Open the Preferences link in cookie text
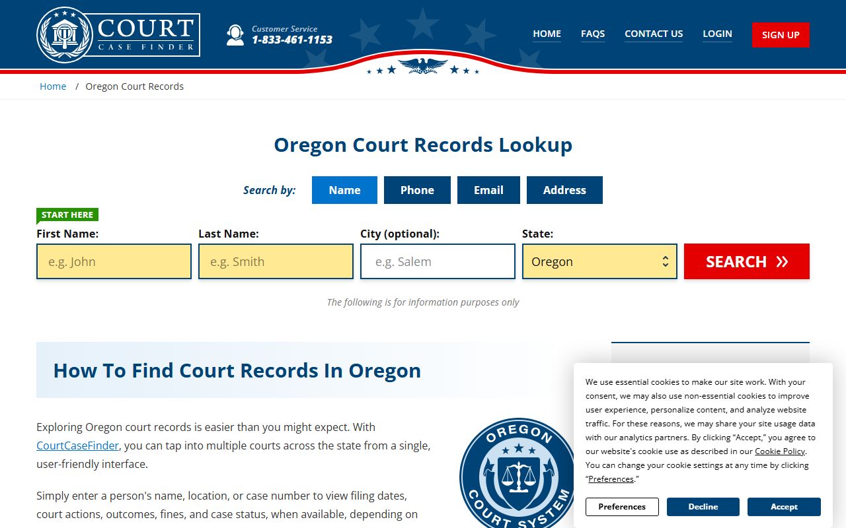Image resolution: width=846 pixels, height=528 pixels. (x=611, y=479)
